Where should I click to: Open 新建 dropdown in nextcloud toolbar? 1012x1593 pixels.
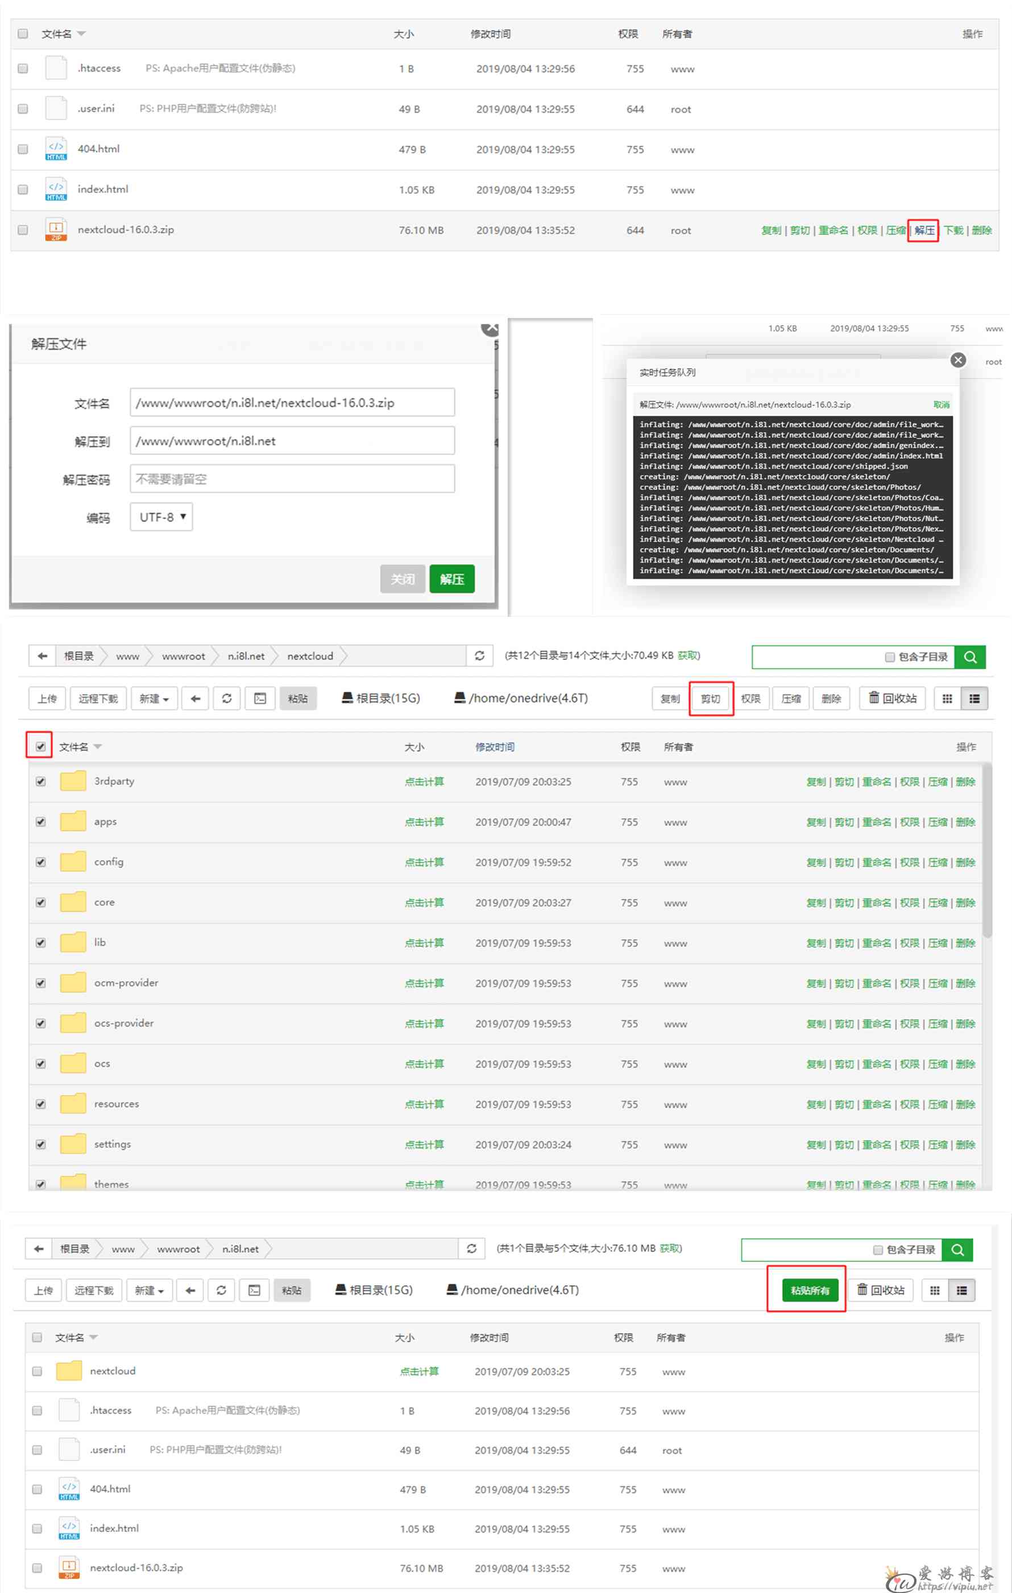pyautogui.click(x=154, y=699)
